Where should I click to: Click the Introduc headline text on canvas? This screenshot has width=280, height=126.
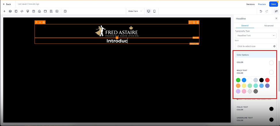(x=117, y=41)
